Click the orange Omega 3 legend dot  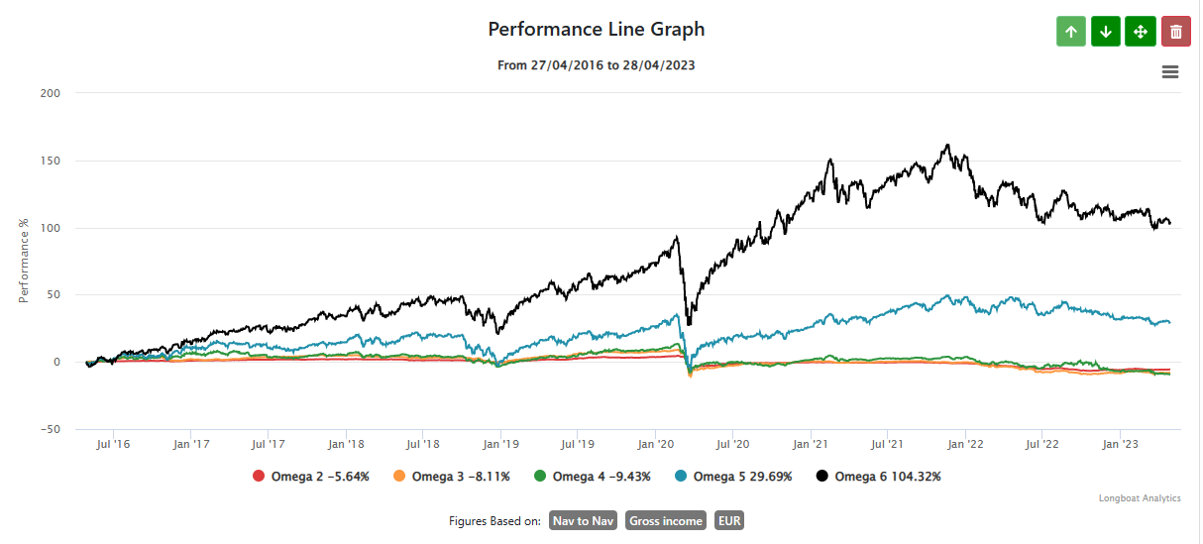coord(400,477)
